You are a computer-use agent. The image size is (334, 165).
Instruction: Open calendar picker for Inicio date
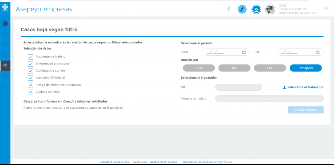click(244, 52)
